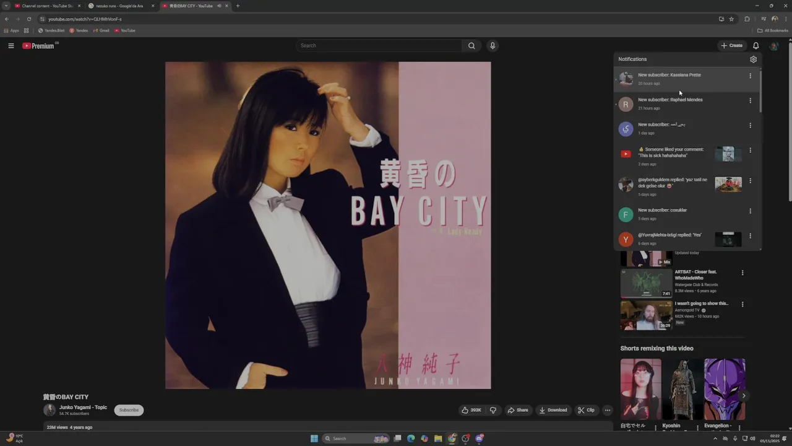
Task: Click the Clip button
Action: click(586, 410)
